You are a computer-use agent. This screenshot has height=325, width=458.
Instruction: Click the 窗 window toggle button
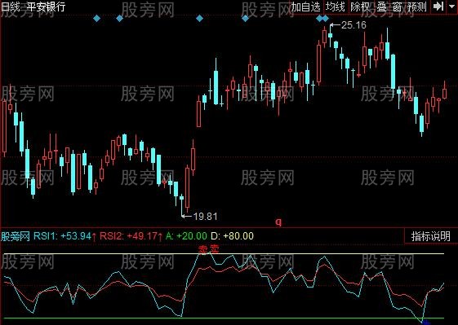[397, 7]
